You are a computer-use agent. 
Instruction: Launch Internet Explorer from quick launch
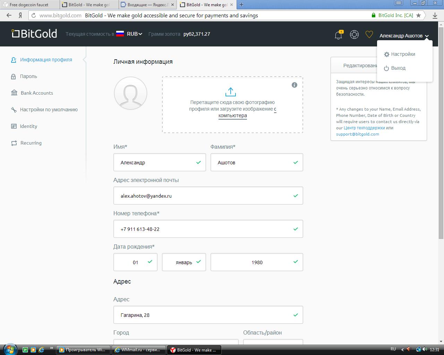click(x=41, y=350)
